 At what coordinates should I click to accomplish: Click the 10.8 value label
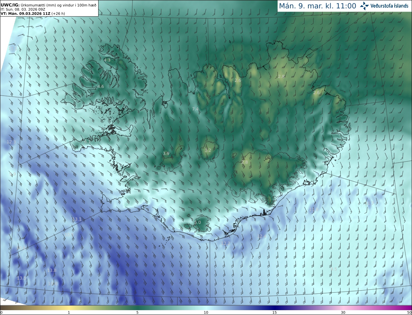pos(52,284)
